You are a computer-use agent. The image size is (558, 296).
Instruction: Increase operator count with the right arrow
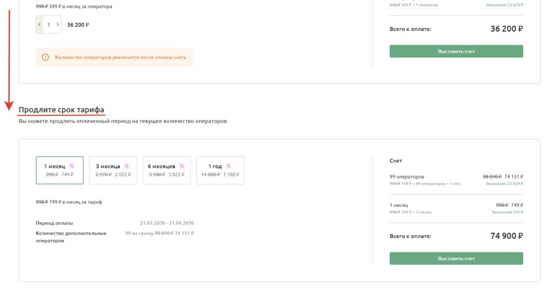pyautogui.click(x=58, y=24)
